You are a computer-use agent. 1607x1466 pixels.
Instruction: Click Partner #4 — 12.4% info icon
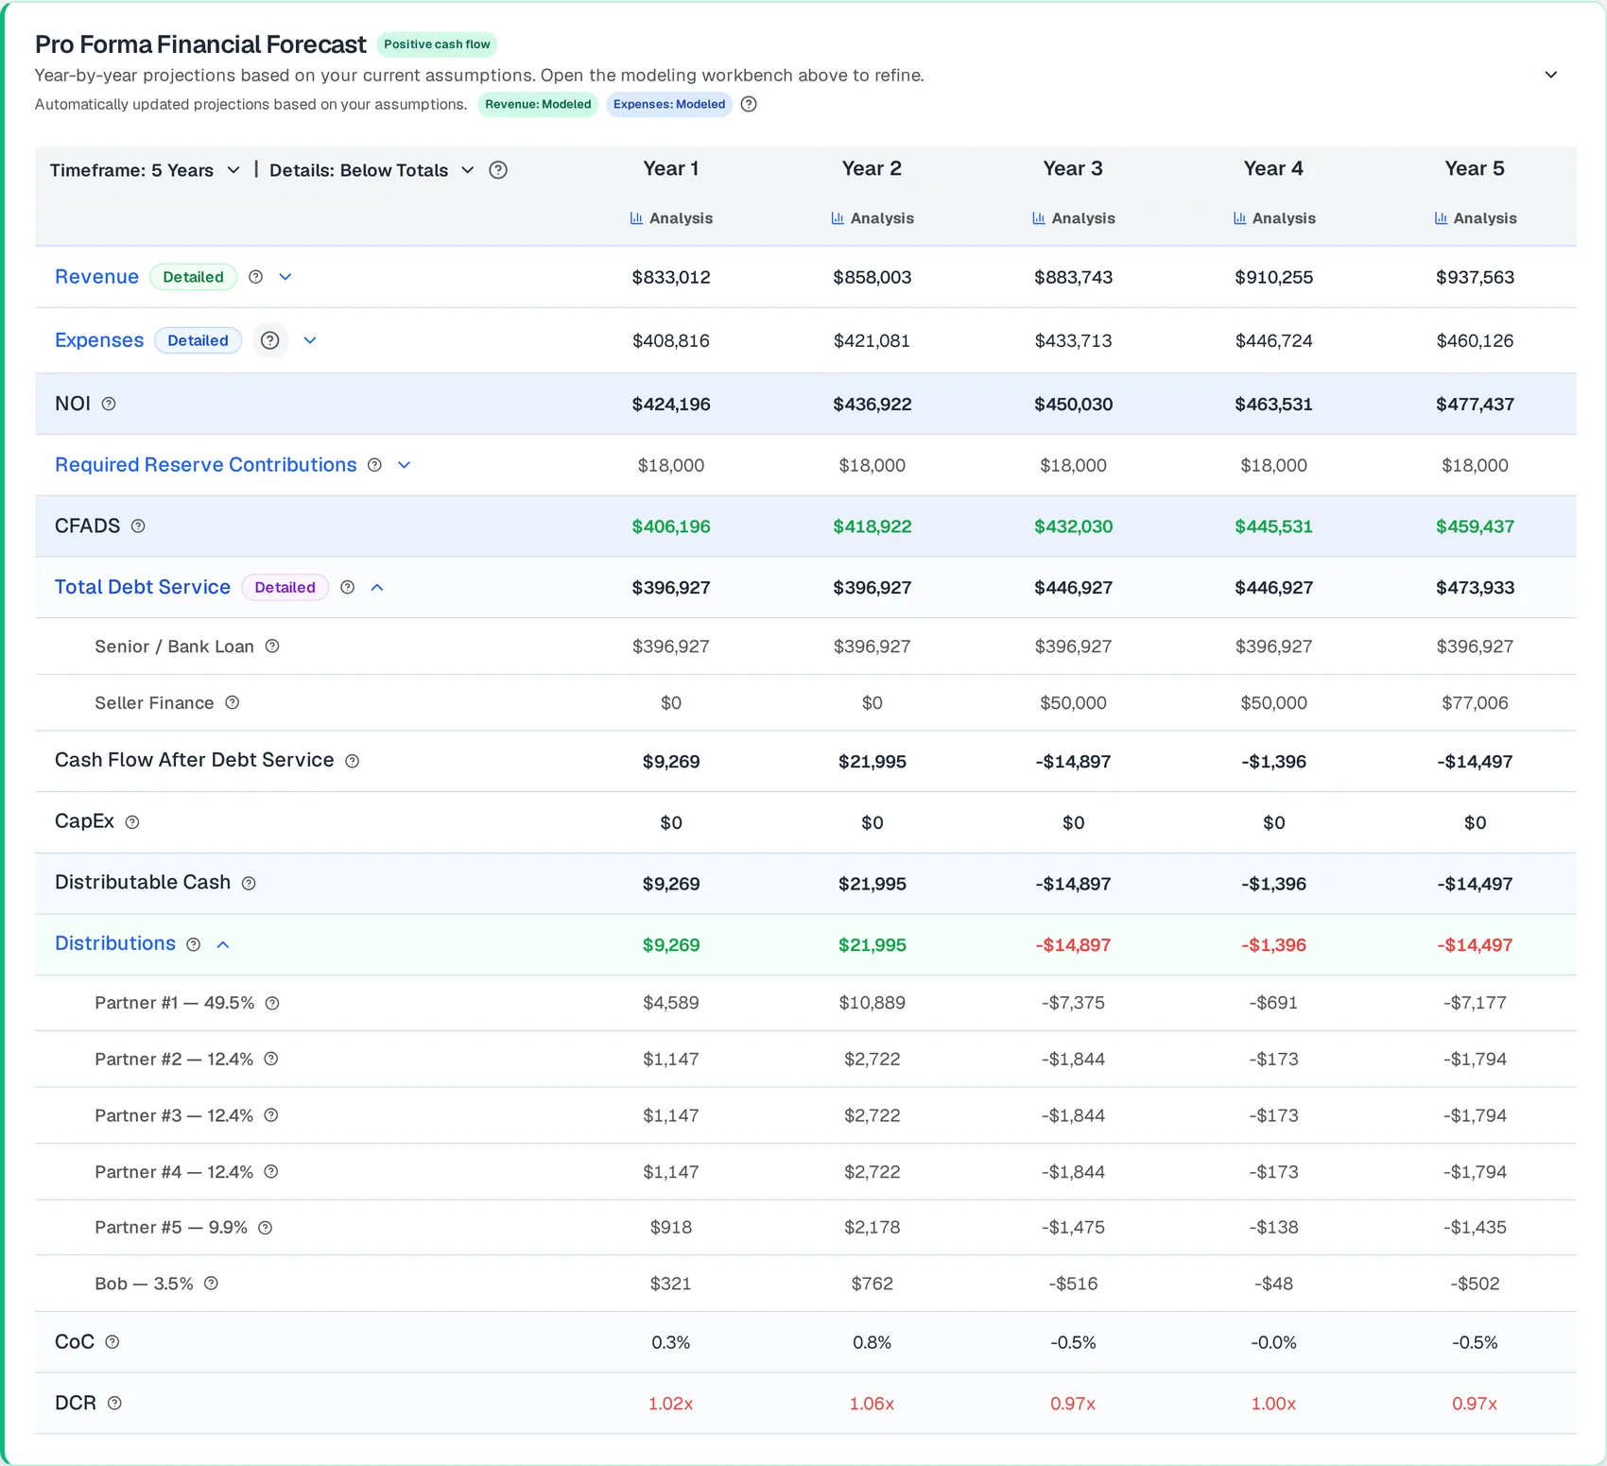click(271, 1171)
